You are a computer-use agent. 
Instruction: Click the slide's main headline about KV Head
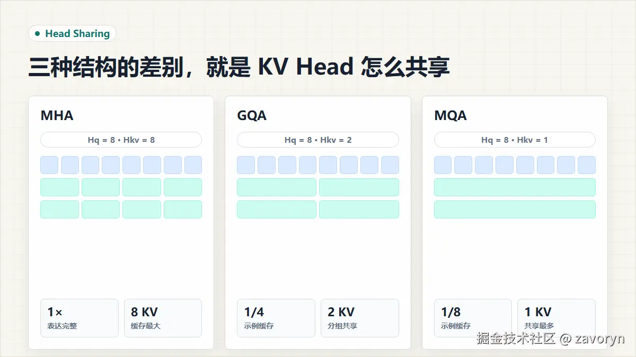click(x=239, y=68)
